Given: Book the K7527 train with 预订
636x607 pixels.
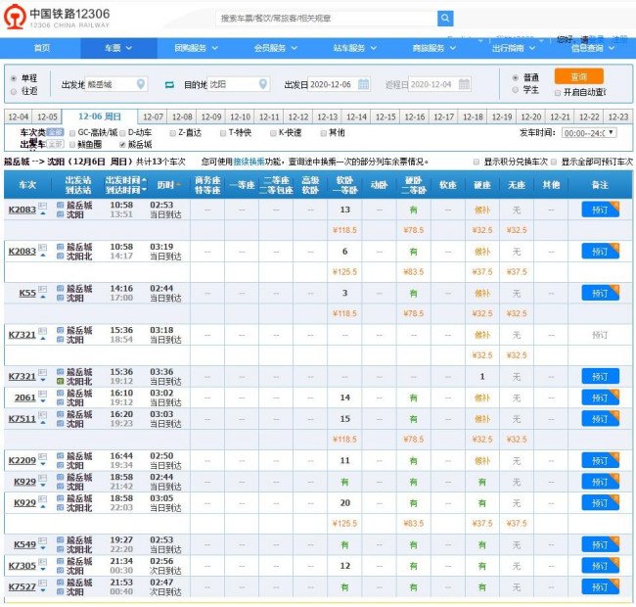Looking at the screenshot, I should pyautogui.click(x=600, y=586).
